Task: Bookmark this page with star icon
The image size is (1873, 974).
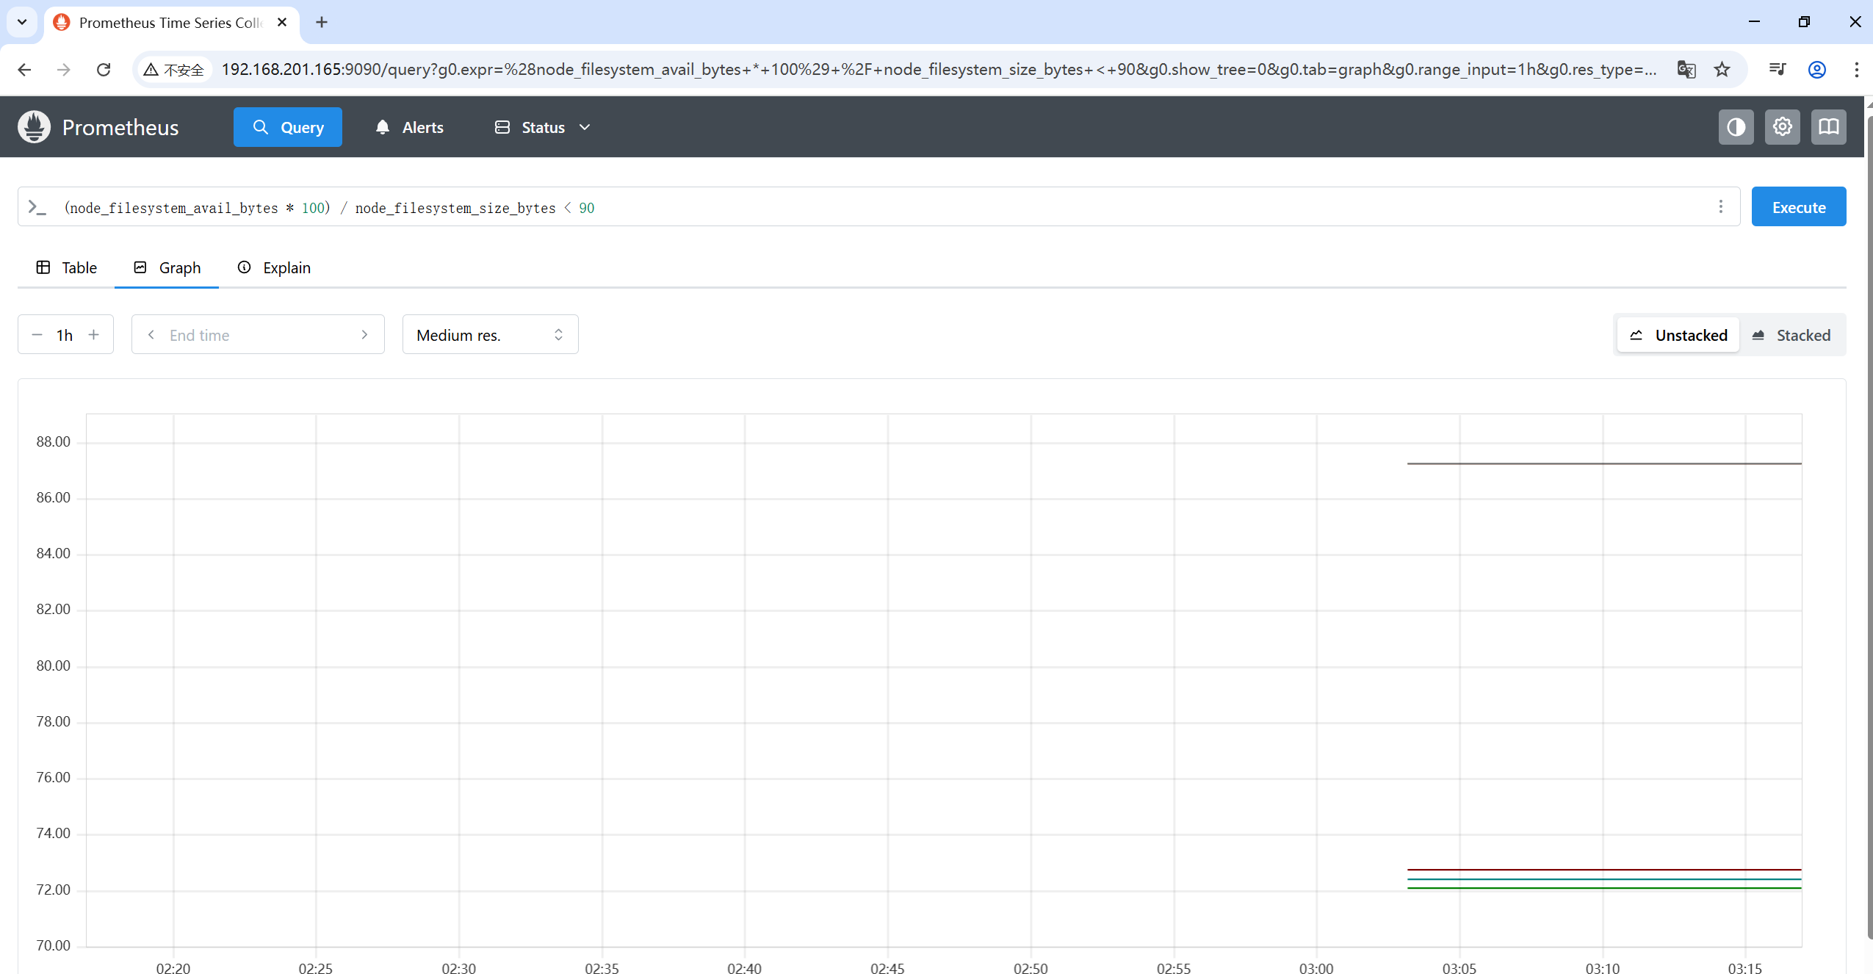Action: (1722, 69)
